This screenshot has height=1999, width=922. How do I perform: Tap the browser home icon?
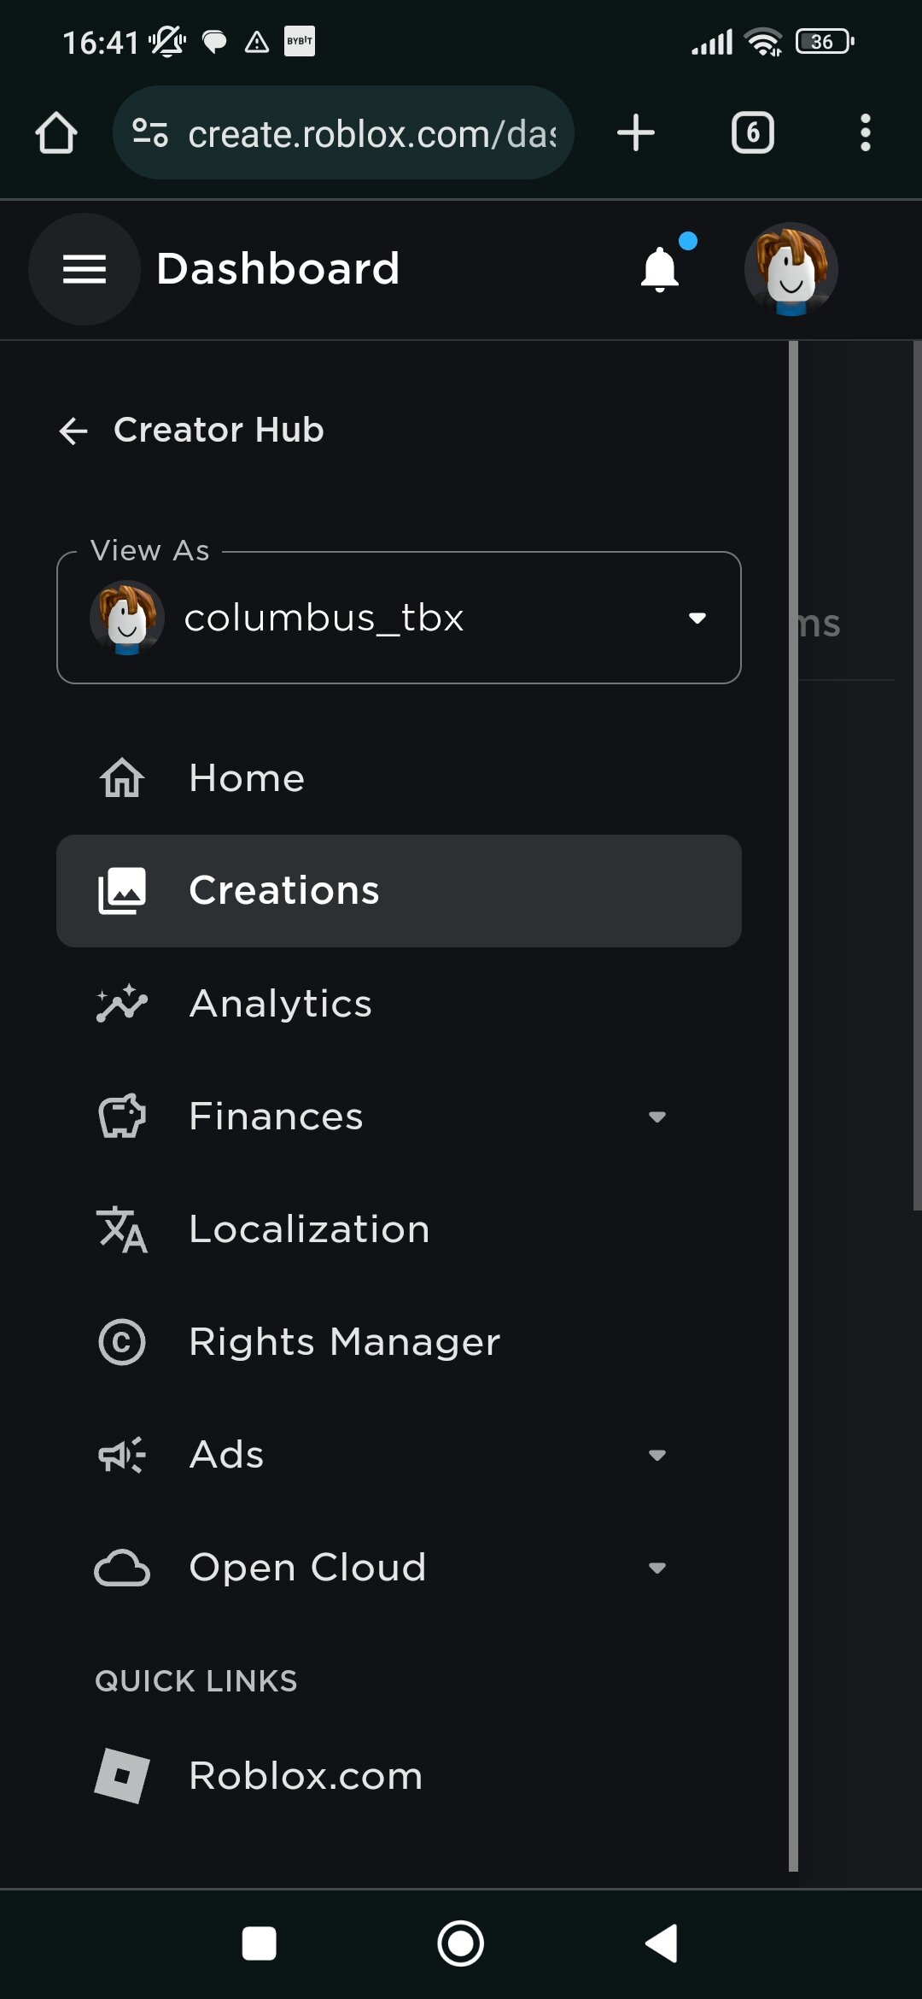click(x=56, y=133)
